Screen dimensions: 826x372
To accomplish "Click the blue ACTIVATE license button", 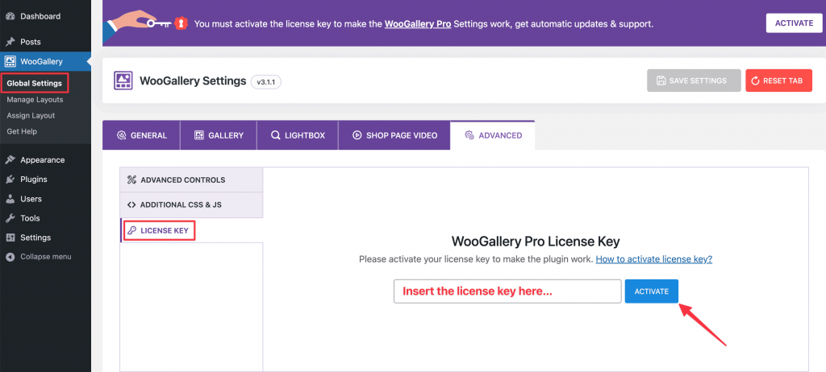I will coord(652,291).
